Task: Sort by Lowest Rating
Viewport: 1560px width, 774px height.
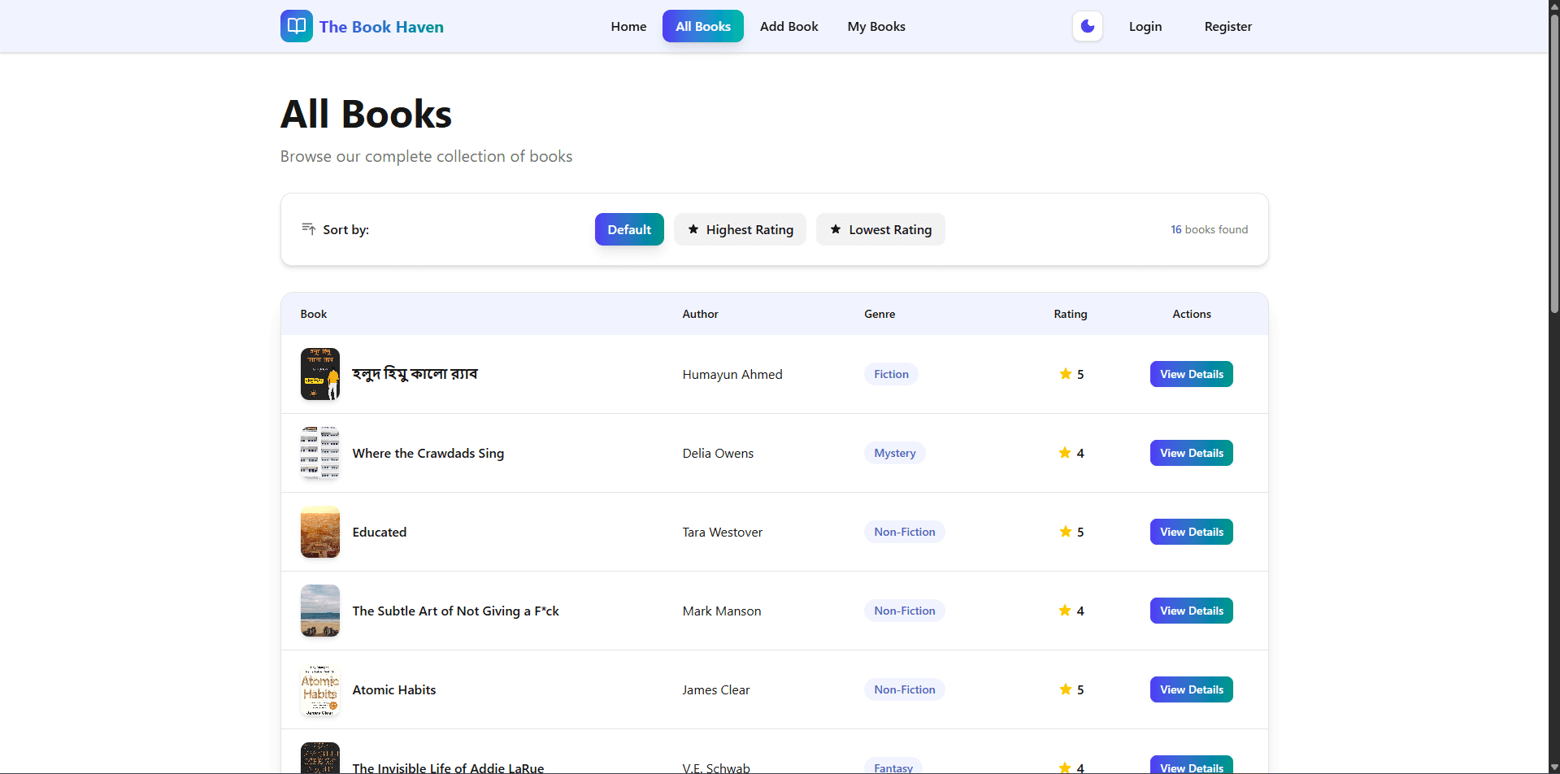Action: point(880,229)
